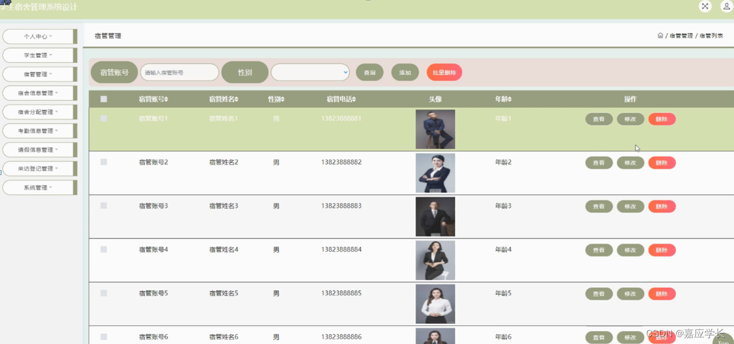
Task: Tick the select-all checkbox in table header
Action: (104, 99)
